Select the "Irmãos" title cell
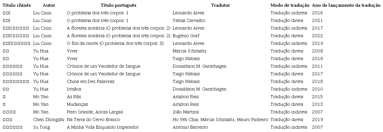The width and height of the screenshot is (383, 132). coord(74,89)
